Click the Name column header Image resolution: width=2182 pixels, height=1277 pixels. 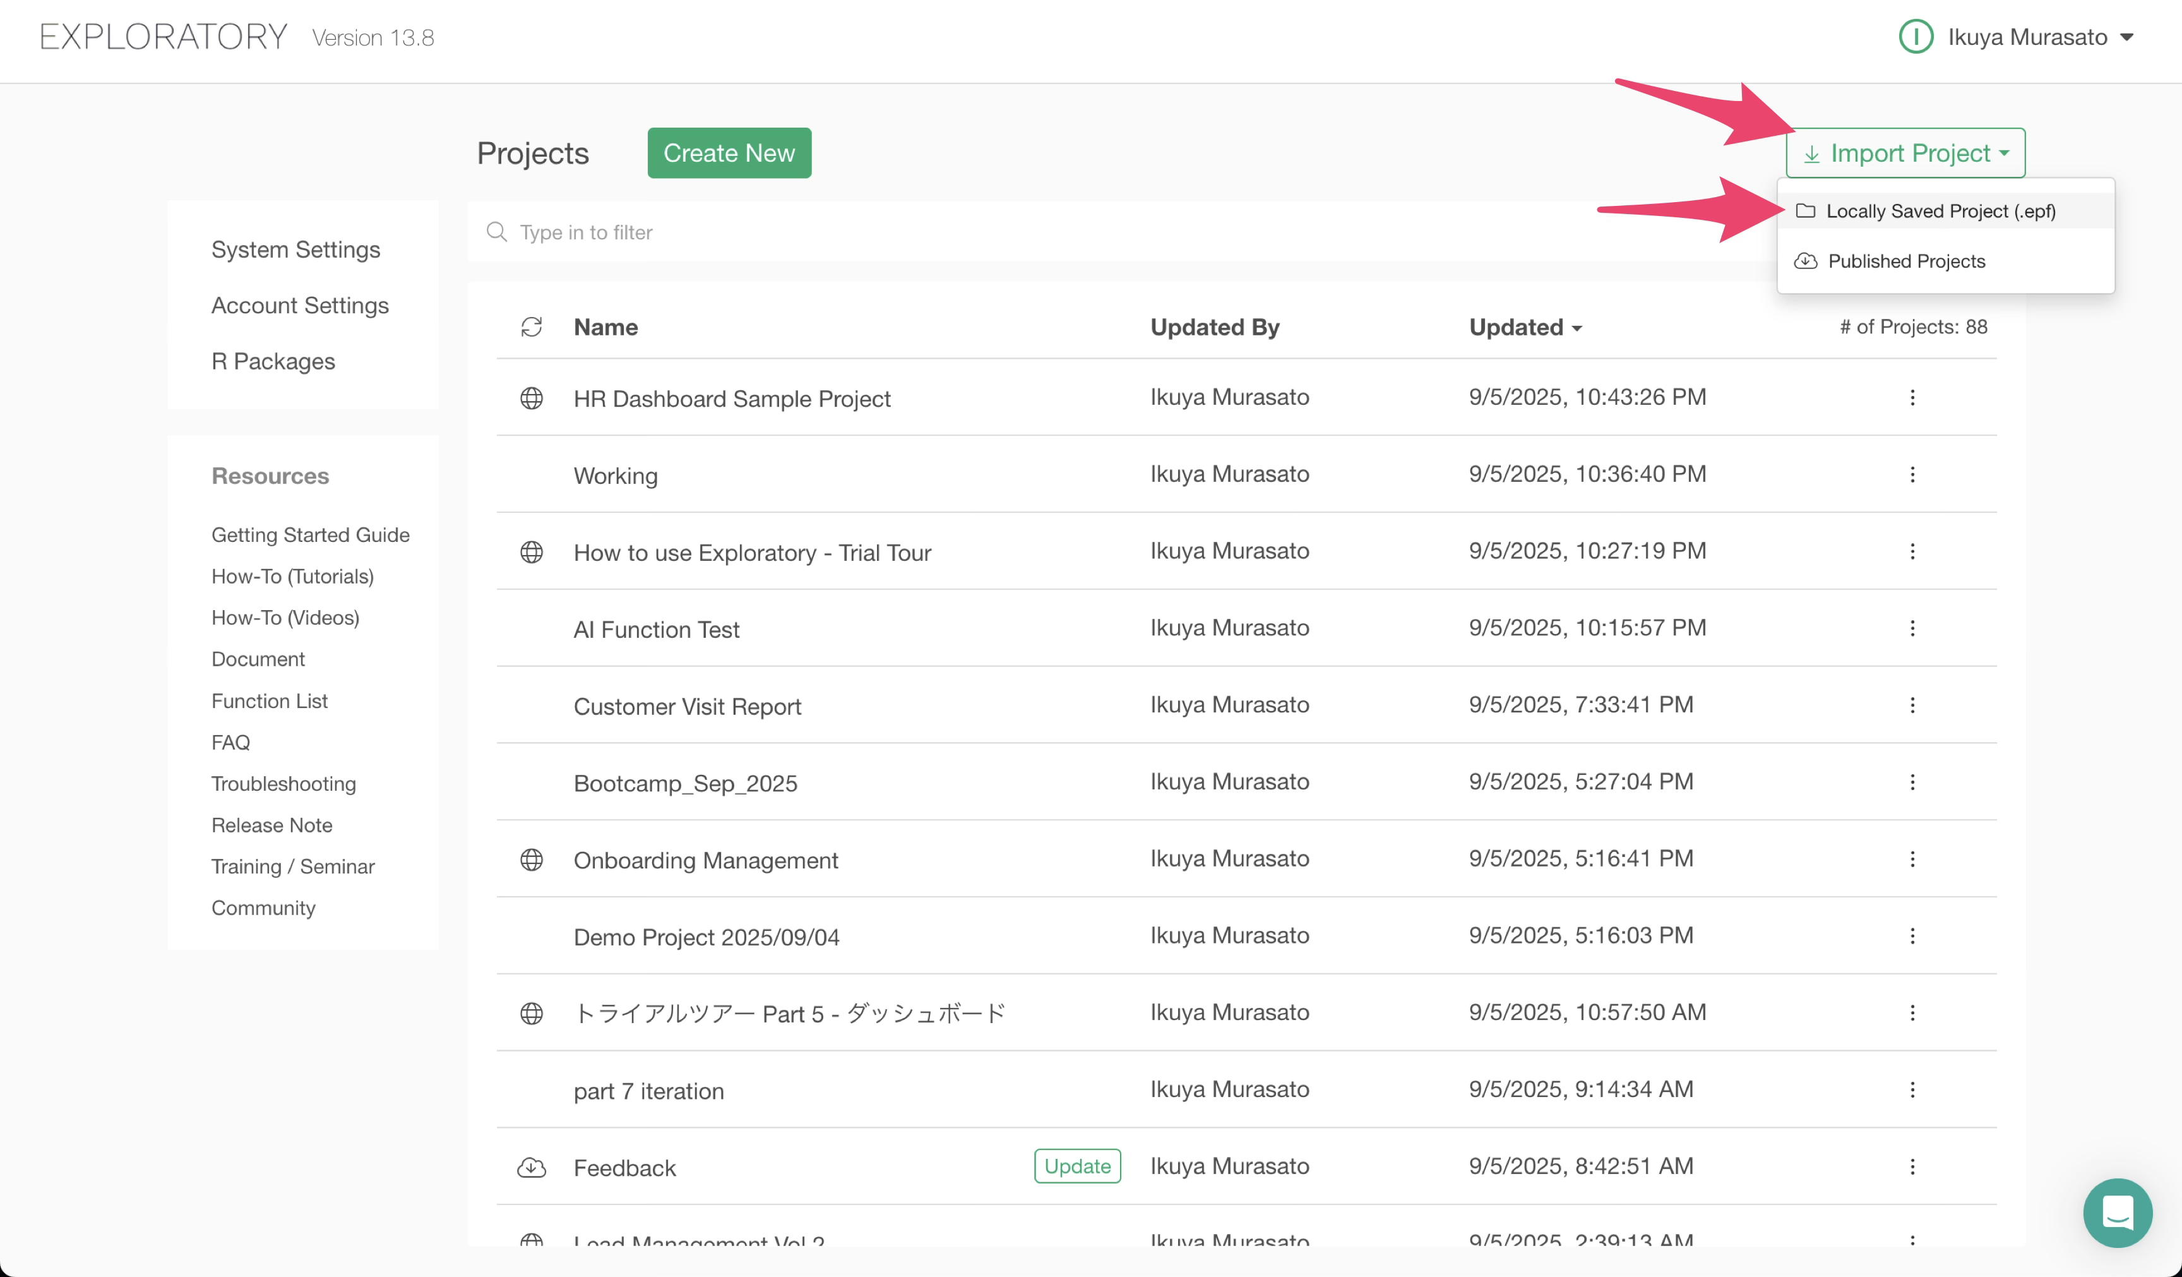(x=605, y=328)
